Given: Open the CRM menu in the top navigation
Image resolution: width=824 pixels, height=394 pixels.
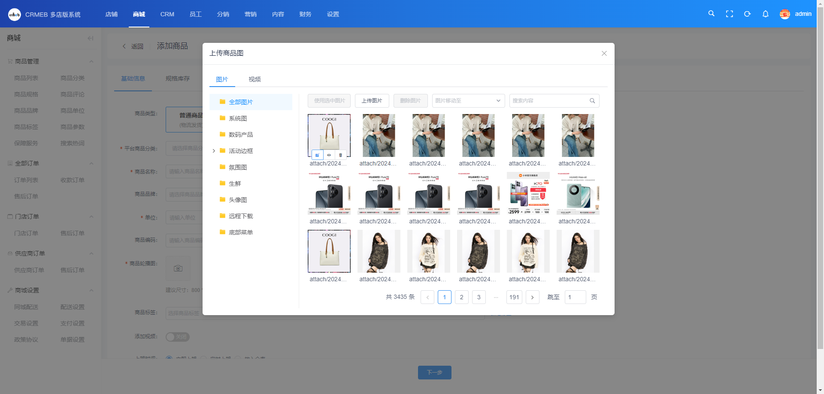Looking at the screenshot, I should (x=167, y=14).
